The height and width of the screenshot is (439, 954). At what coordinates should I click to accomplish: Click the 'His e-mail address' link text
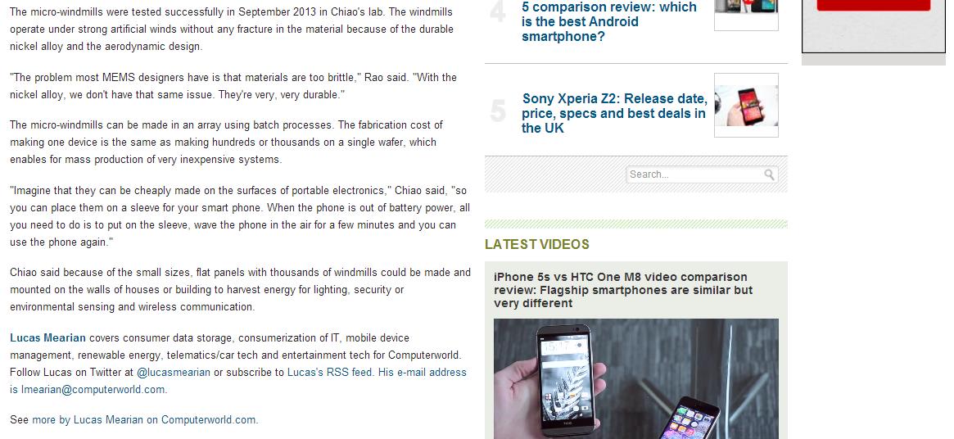(423, 372)
